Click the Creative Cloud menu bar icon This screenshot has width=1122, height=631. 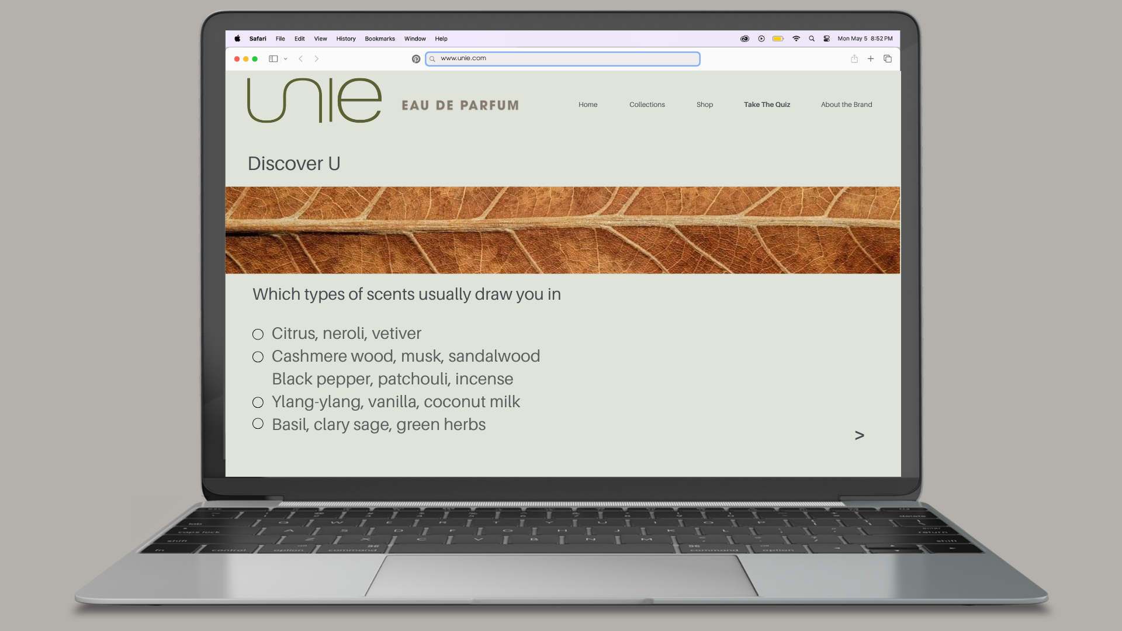coord(744,39)
